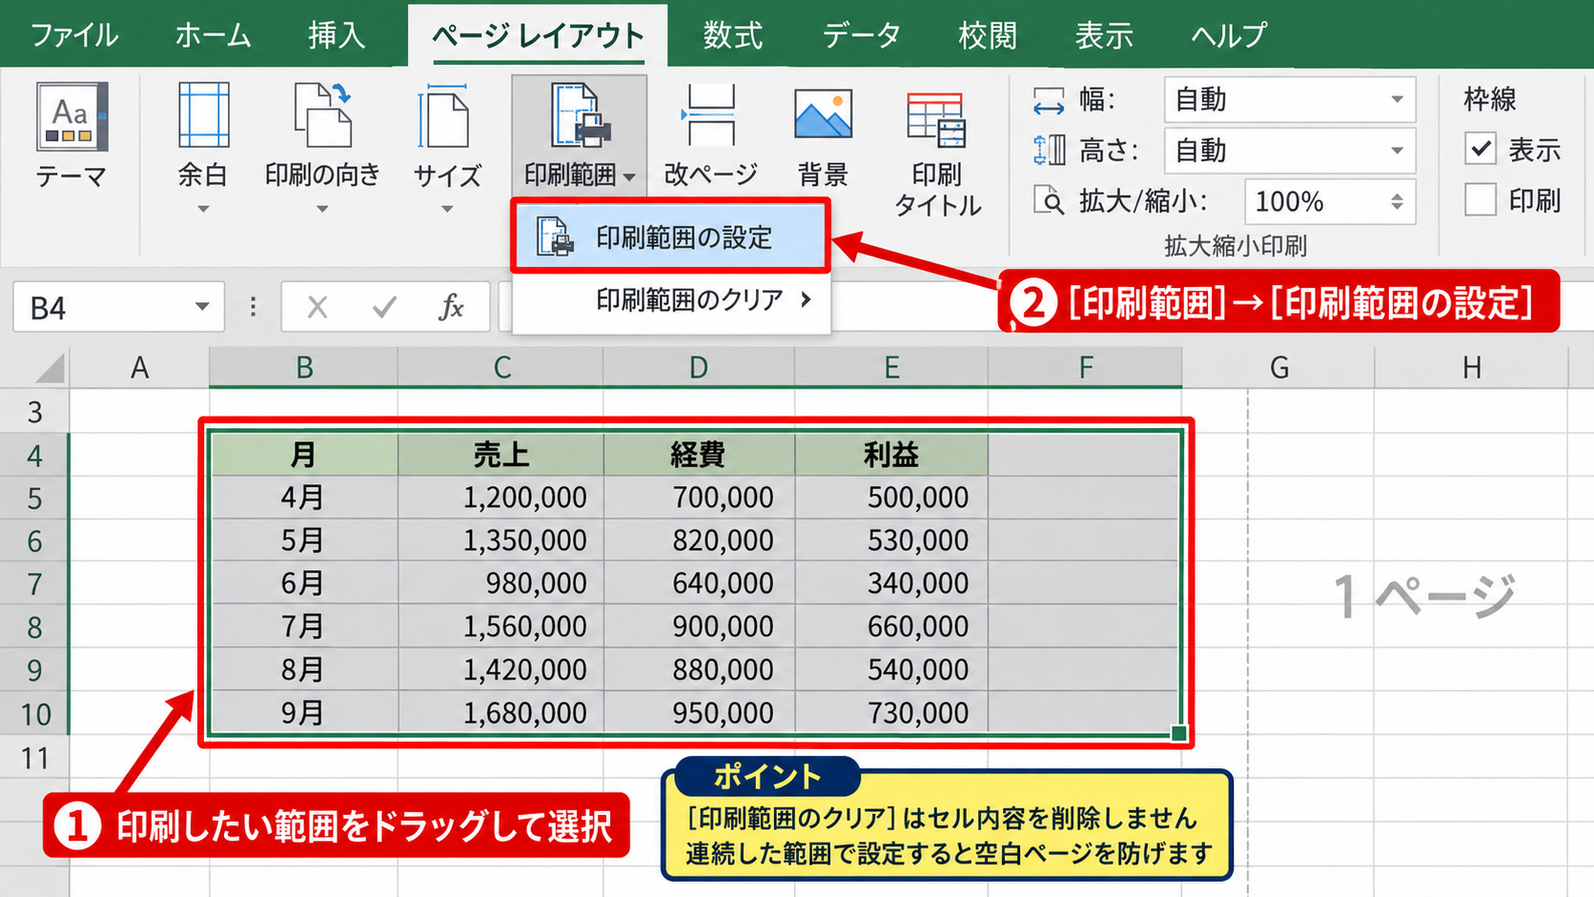Switch to the 数式 tab

(733, 35)
